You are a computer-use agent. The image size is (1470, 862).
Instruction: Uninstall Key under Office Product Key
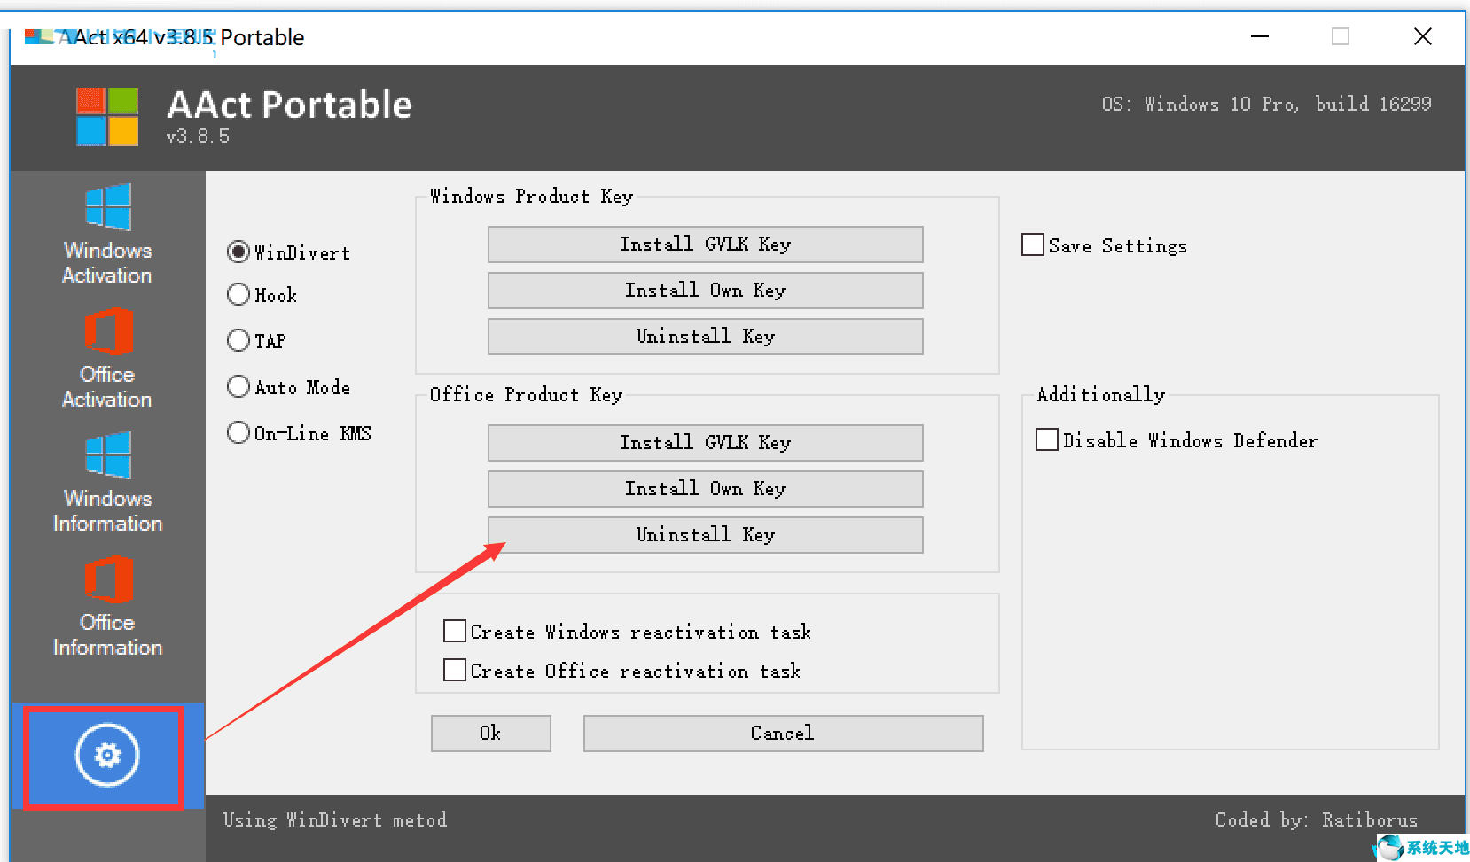pos(705,535)
